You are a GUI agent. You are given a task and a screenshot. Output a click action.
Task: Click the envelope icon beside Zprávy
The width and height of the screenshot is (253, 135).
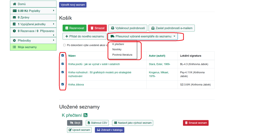[15, 17]
